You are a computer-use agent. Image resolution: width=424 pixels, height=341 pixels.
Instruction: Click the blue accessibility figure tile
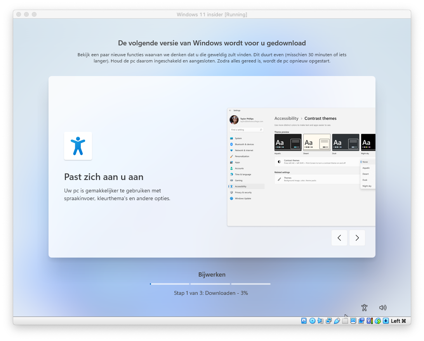click(x=78, y=146)
